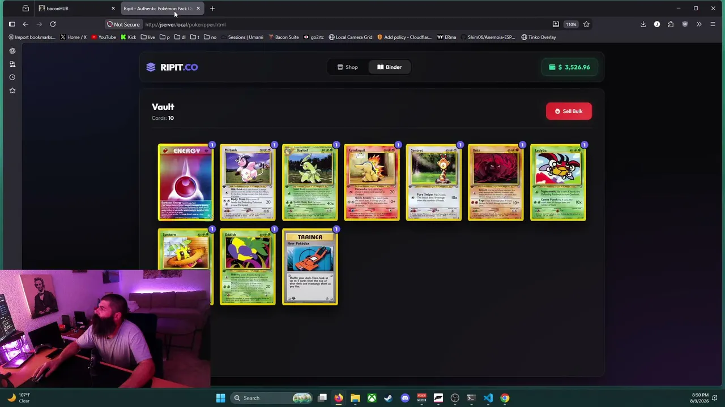Open the YouTube bookmark

pyautogui.click(x=104, y=37)
